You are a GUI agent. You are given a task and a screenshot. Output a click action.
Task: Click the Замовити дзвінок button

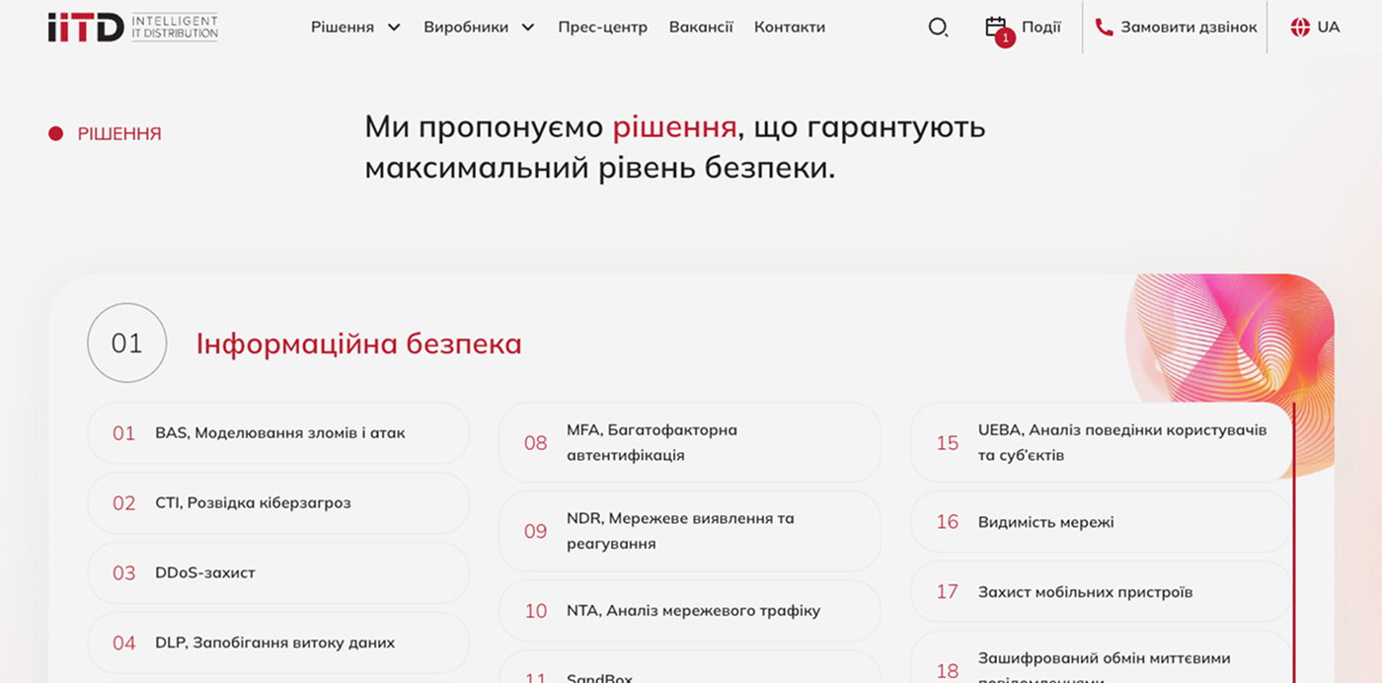pyautogui.click(x=1189, y=28)
